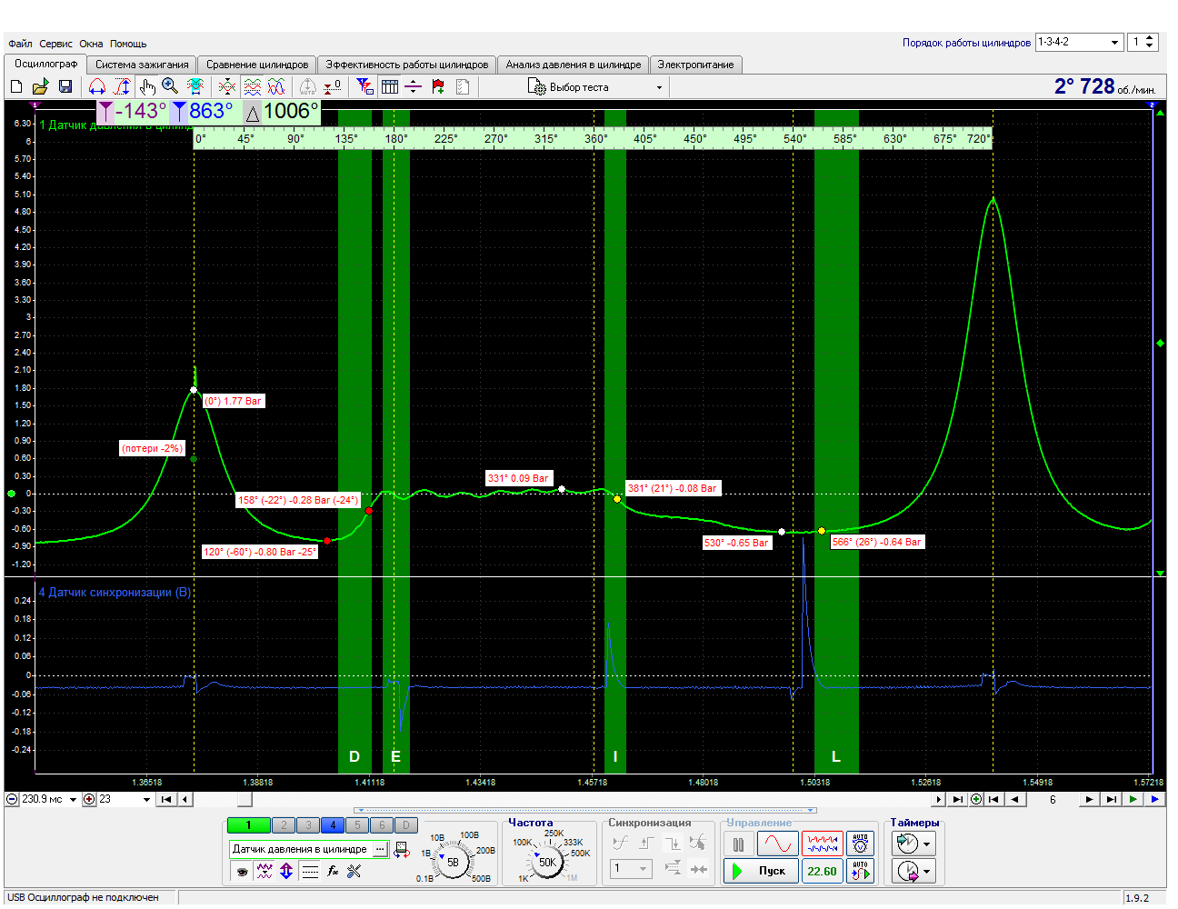Screen dimensions: 1178x909
Task: Toggle channel 6 button
Action: pyautogui.click(x=382, y=825)
